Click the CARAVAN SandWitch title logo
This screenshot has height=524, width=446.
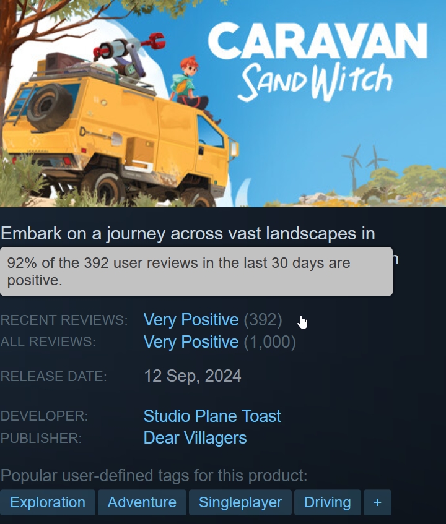click(317, 61)
